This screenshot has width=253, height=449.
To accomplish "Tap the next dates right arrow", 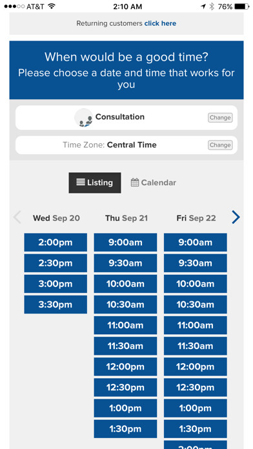I will [x=236, y=217].
